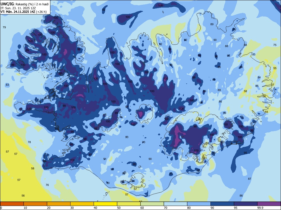Click the humidity value '85' on the map
281x210 pixels.
coord(257,86)
